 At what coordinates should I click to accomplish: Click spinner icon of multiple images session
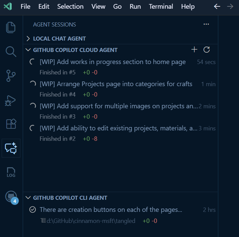point(33,106)
